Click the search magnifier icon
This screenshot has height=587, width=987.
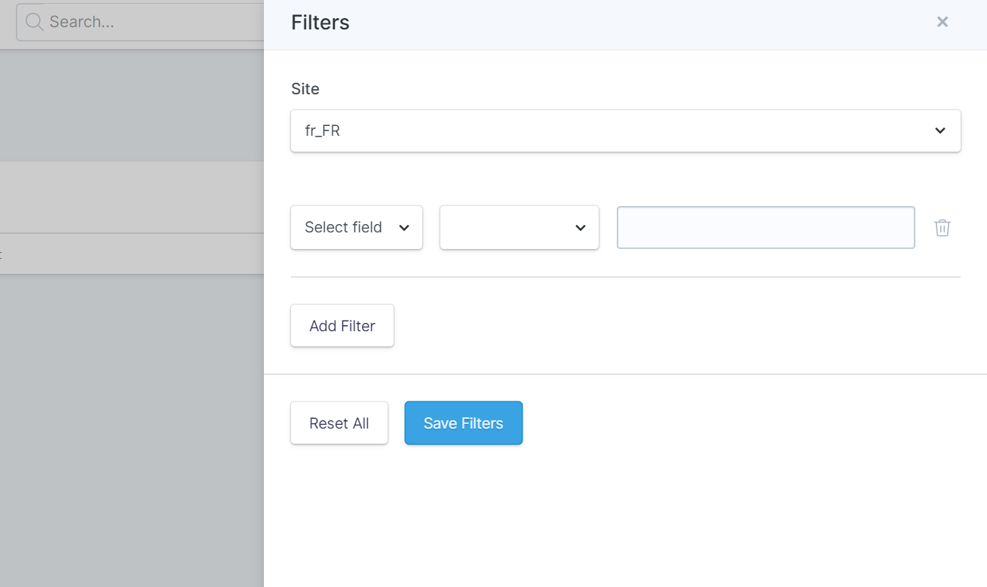point(33,22)
